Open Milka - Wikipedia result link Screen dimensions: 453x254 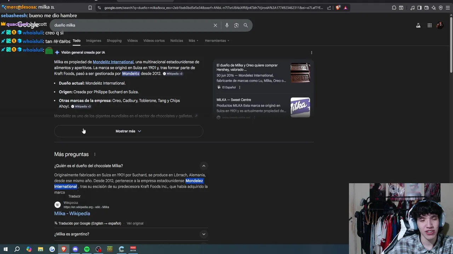point(72,214)
